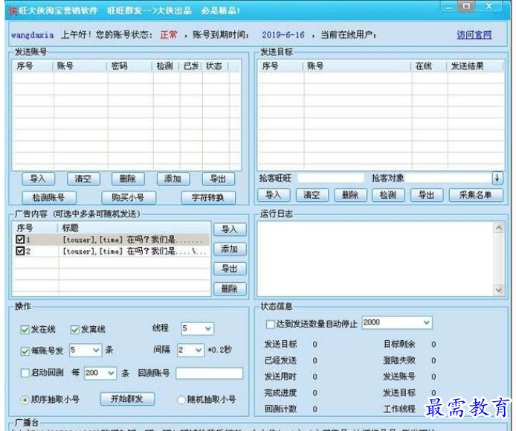The width and height of the screenshot is (516, 431).
Task: Focus the 回测账号 input field
Action: (209, 374)
